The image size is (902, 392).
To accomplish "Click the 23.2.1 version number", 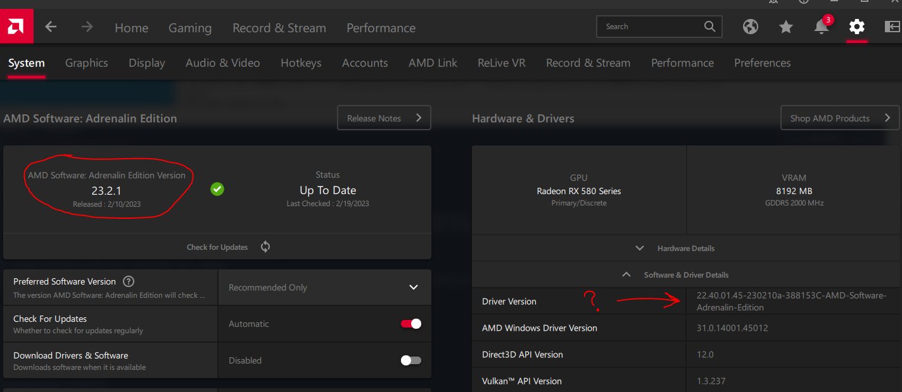I will [106, 190].
